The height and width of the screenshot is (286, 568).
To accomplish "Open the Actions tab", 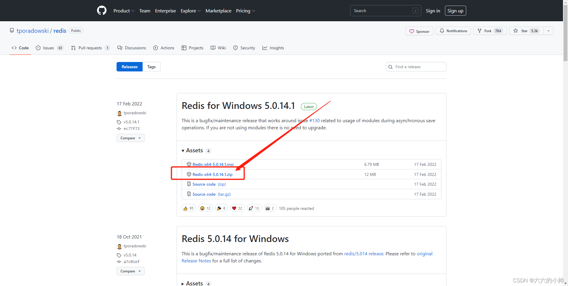I will pyautogui.click(x=164, y=48).
